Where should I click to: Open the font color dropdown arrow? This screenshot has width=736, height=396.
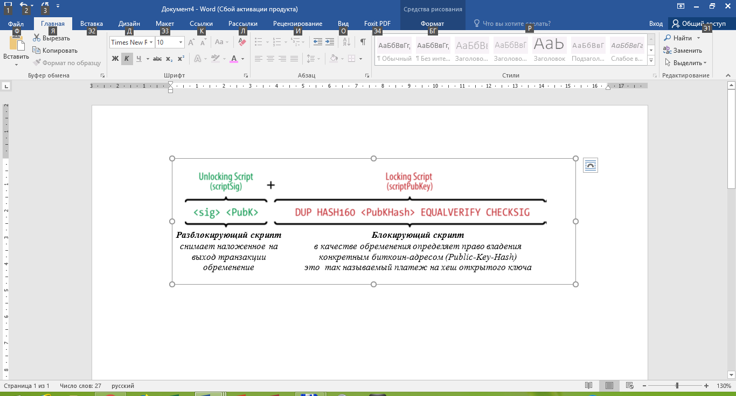pyautogui.click(x=243, y=59)
